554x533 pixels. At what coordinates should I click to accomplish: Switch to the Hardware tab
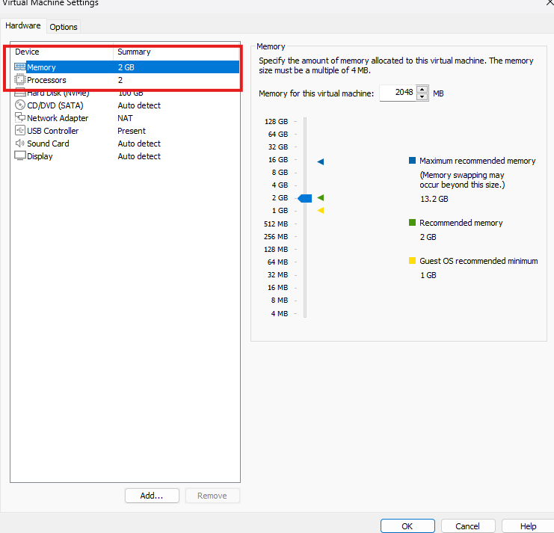(23, 25)
